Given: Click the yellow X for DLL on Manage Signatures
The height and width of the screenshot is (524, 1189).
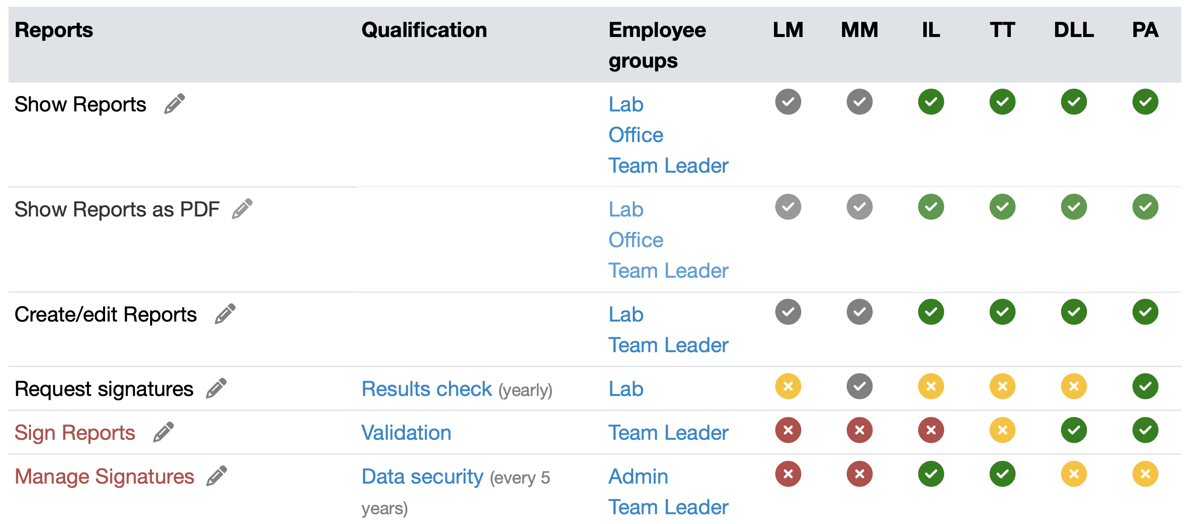Looking at the screenshot, I should (1074, 474).
